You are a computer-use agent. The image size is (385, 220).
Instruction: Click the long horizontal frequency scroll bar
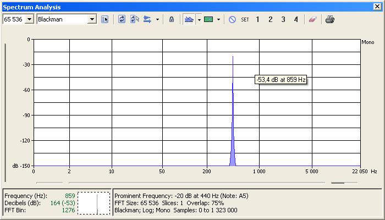pos(197,183)
